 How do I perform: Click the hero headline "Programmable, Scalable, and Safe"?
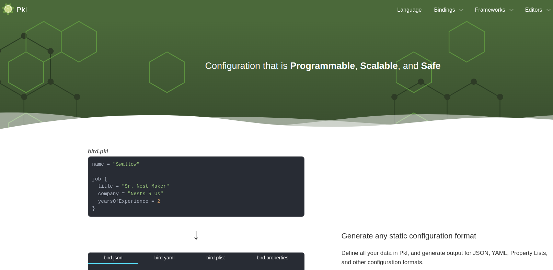point(323,66)
